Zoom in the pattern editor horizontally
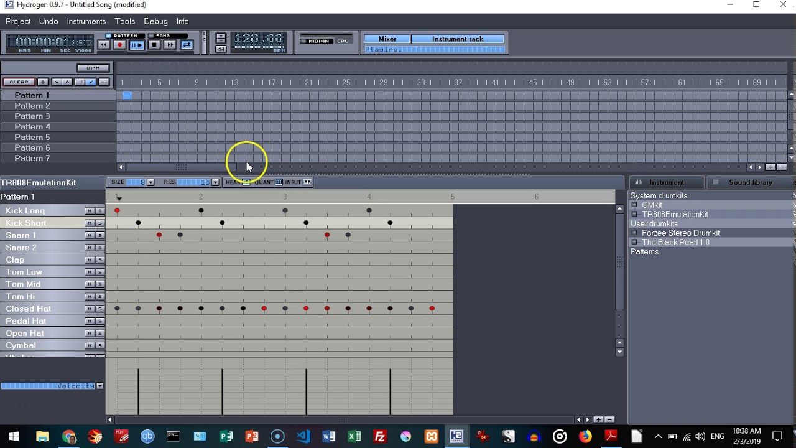 pyautogui.click(x=598, y=420)
